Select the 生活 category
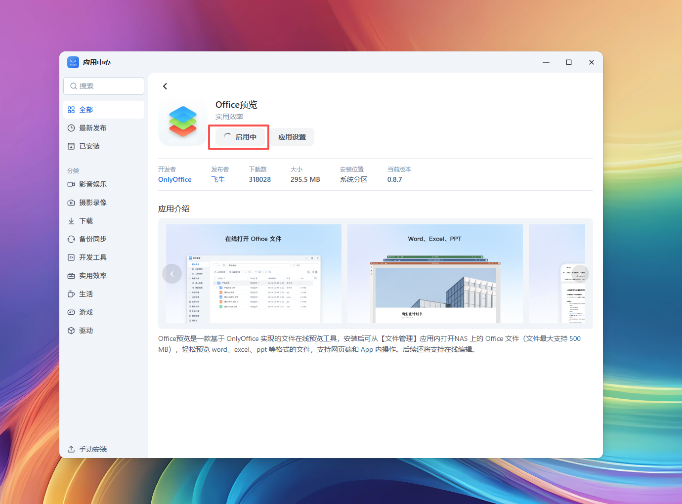Image resolution: width=682 pixels, height=504 pixels. point(86,294)
